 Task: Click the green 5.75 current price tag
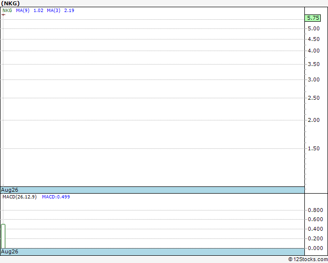[313, 18]
